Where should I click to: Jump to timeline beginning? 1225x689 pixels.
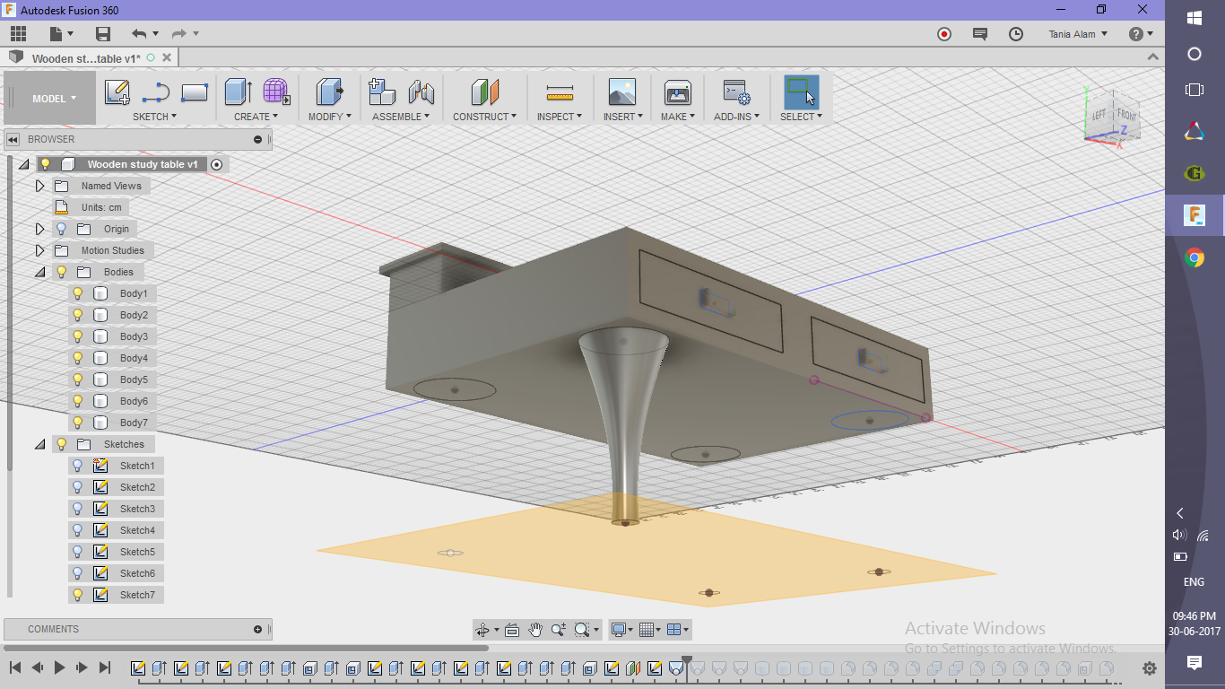pos(15,668)
